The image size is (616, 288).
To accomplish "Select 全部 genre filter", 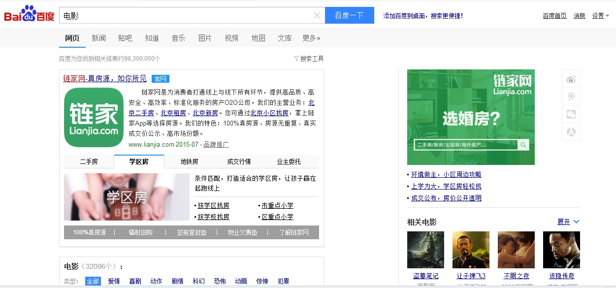I will click(x=93, y=281).
